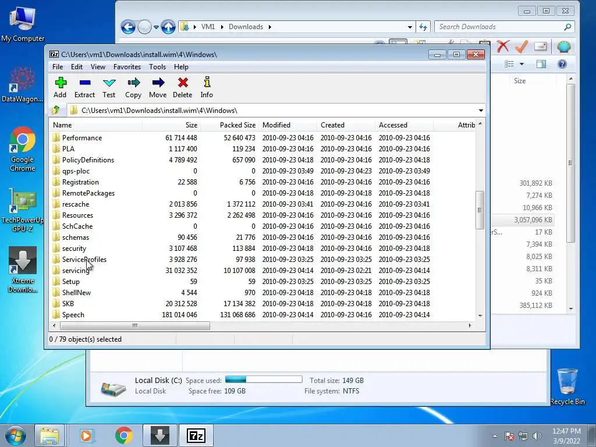Sort by the Name column header
596x447 pixels.
(96, 125)
